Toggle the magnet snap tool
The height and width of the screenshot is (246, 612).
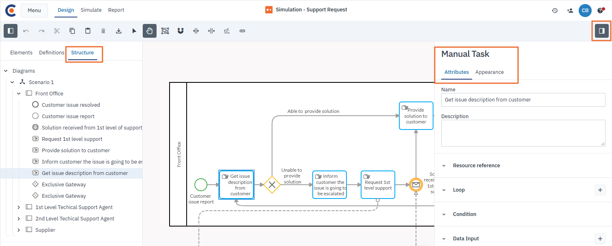pos(181,31)
